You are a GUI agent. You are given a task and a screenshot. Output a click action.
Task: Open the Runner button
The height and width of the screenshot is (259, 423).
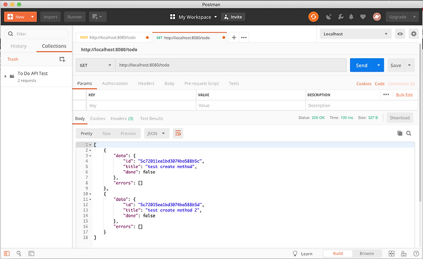(x=75, y=16)
